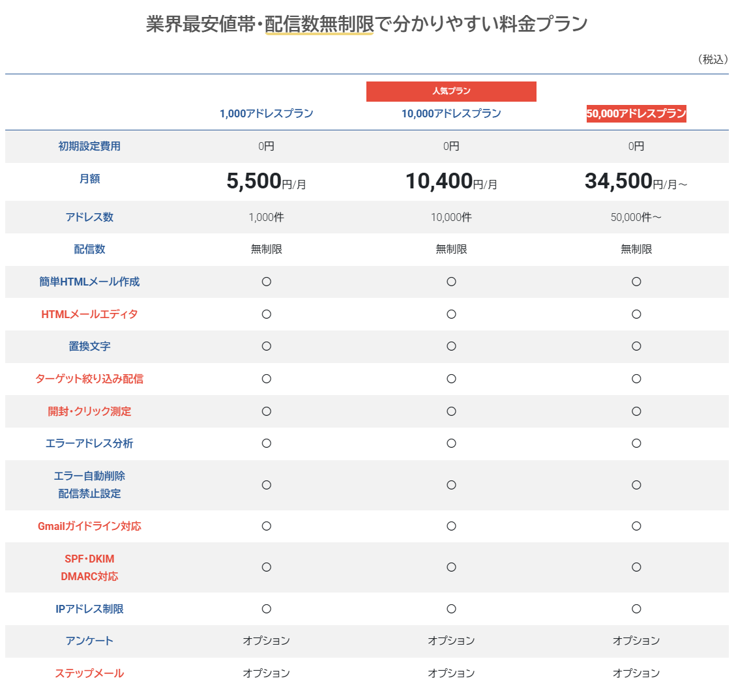
Task: Click the 10,400円/月 price
Action: click(x=451, y=182)
